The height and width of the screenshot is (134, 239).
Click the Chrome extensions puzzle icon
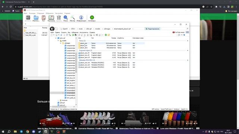coord(216,7)
